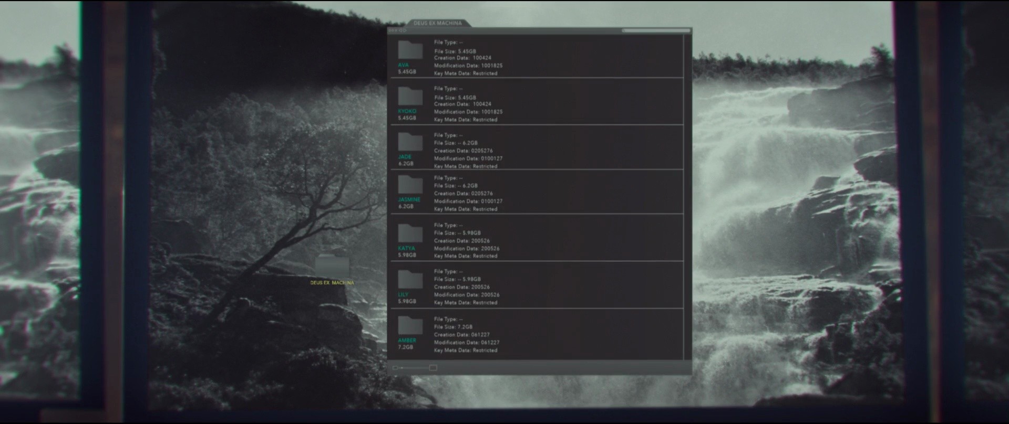The image size is (1009, 424).
Task: Click KYOKO's 'Key Meta Data: Restricted' line
Action: coord(466,120)
